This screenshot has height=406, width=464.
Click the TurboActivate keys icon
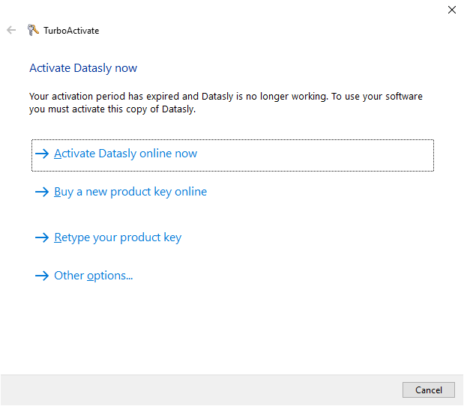(x=33, y=30)
